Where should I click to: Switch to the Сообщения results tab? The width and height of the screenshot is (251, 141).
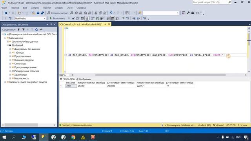[x=84, y=79]
